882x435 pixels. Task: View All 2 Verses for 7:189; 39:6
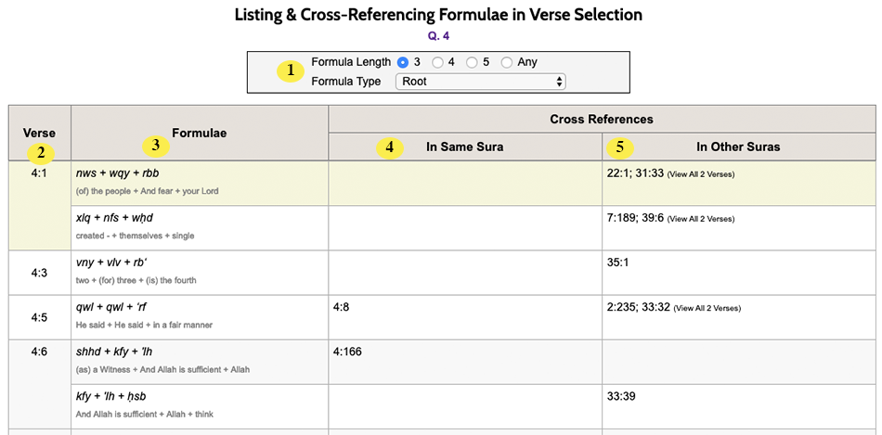pyautogui.click(x=701, y=219)
